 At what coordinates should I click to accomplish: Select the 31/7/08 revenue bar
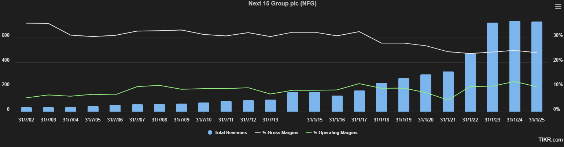click(x=159, y=108)
